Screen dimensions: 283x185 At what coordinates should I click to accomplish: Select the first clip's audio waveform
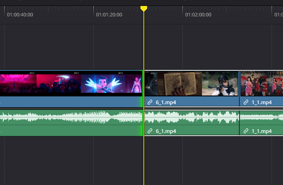click(x=69, y=117)
